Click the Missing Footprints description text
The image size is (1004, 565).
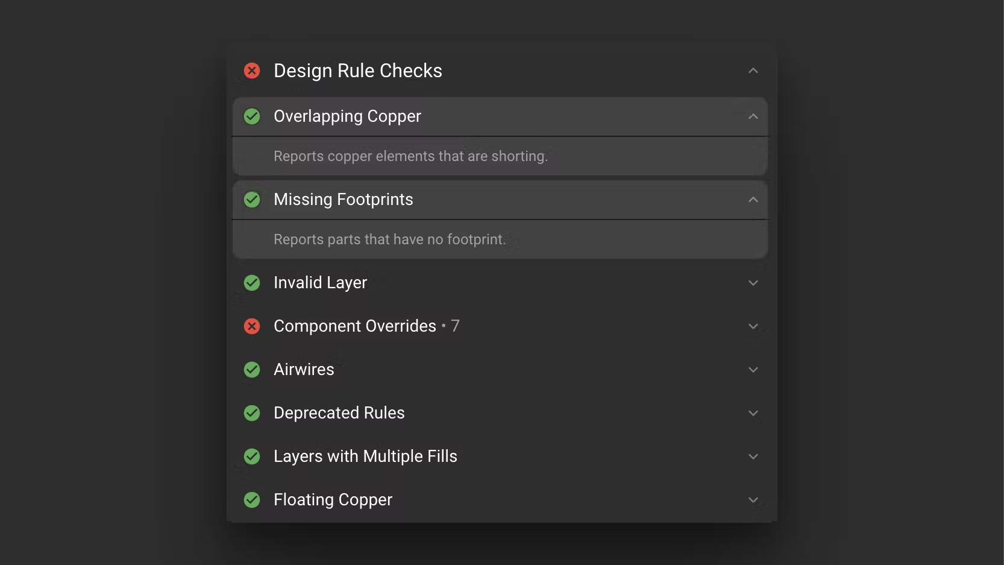[x=389, y=239]
